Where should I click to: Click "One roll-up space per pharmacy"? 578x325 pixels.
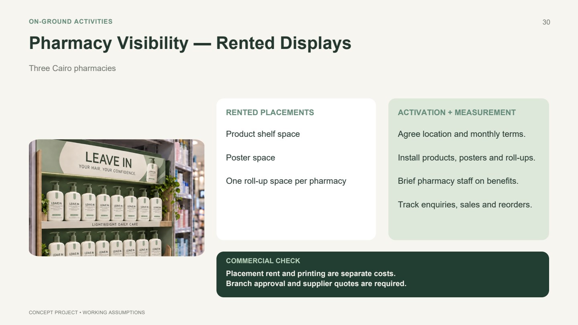[x=286, y=181]
